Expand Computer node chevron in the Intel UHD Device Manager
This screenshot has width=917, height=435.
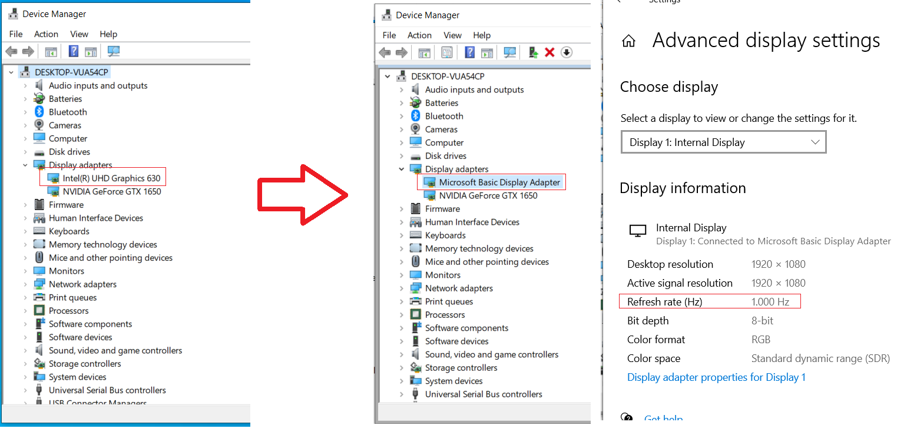point(25,138)
